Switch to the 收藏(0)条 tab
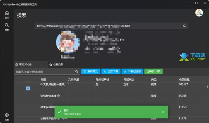 (x=65, y=64)
